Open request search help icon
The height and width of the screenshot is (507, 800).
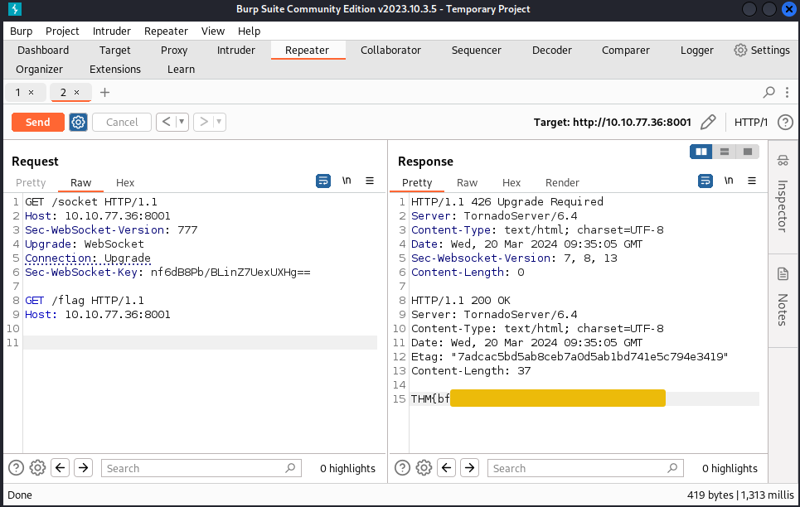(17, 468)
